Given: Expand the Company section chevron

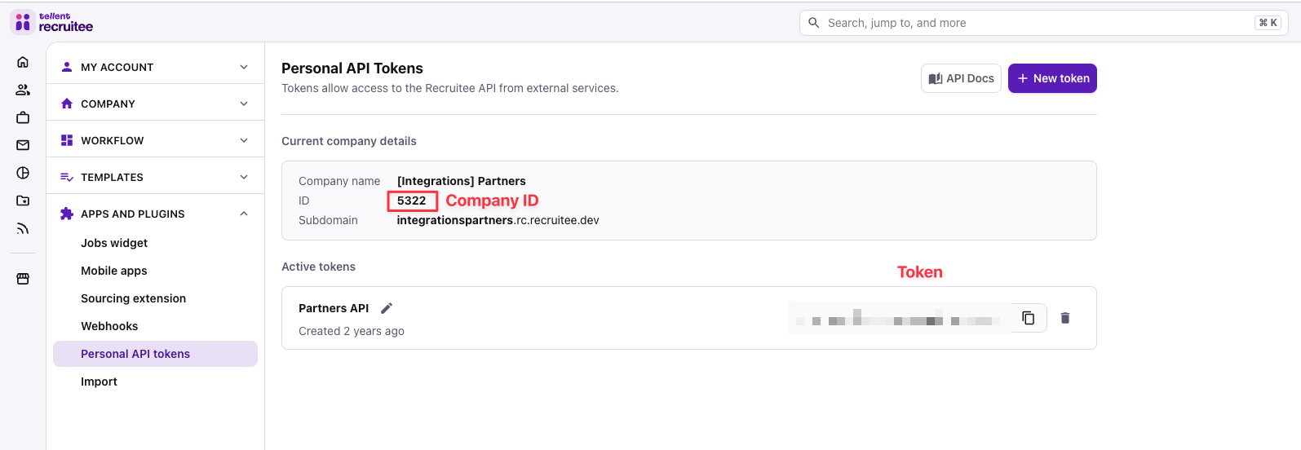Looking at the screenshot, I should 244,104.
